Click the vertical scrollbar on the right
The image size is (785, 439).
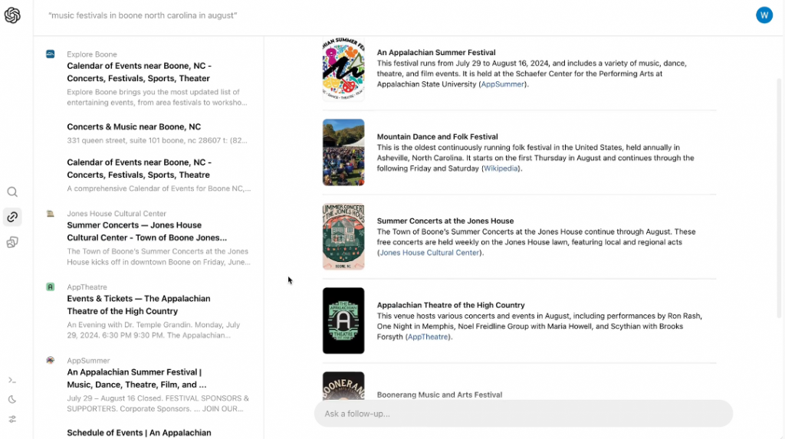point(779,198)
